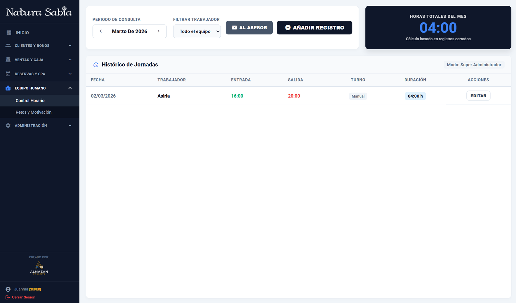Click the Clientes y Bonos people icon
This screenshot has width=516, height=303.
pyautogui.click(x=8, y=45)
